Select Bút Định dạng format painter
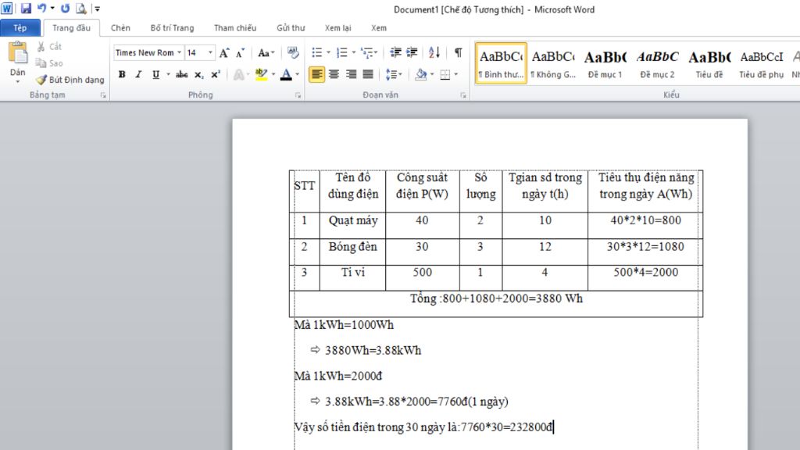The width and height of the screenshot is (800, 450). click(x=70, y=80)
